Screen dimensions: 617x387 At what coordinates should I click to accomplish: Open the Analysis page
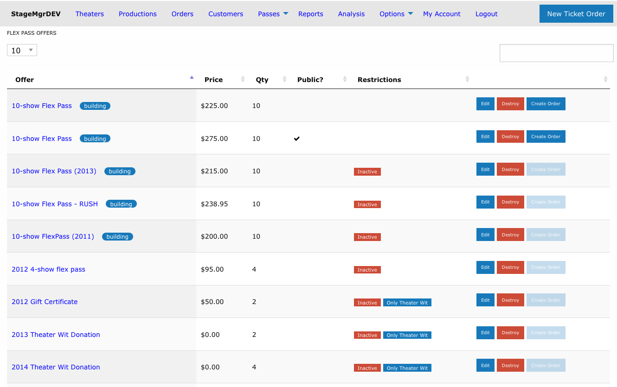[351, 14]
